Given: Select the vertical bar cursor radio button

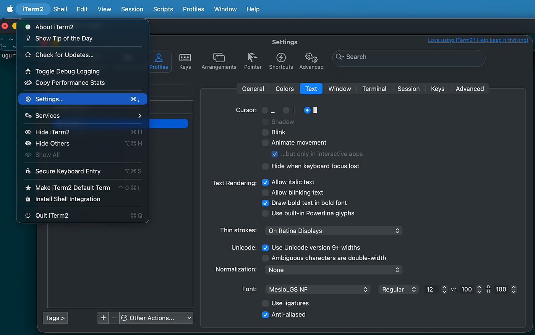Looking at the screenshot, I should pyautogui.click(x=286, y=110).
